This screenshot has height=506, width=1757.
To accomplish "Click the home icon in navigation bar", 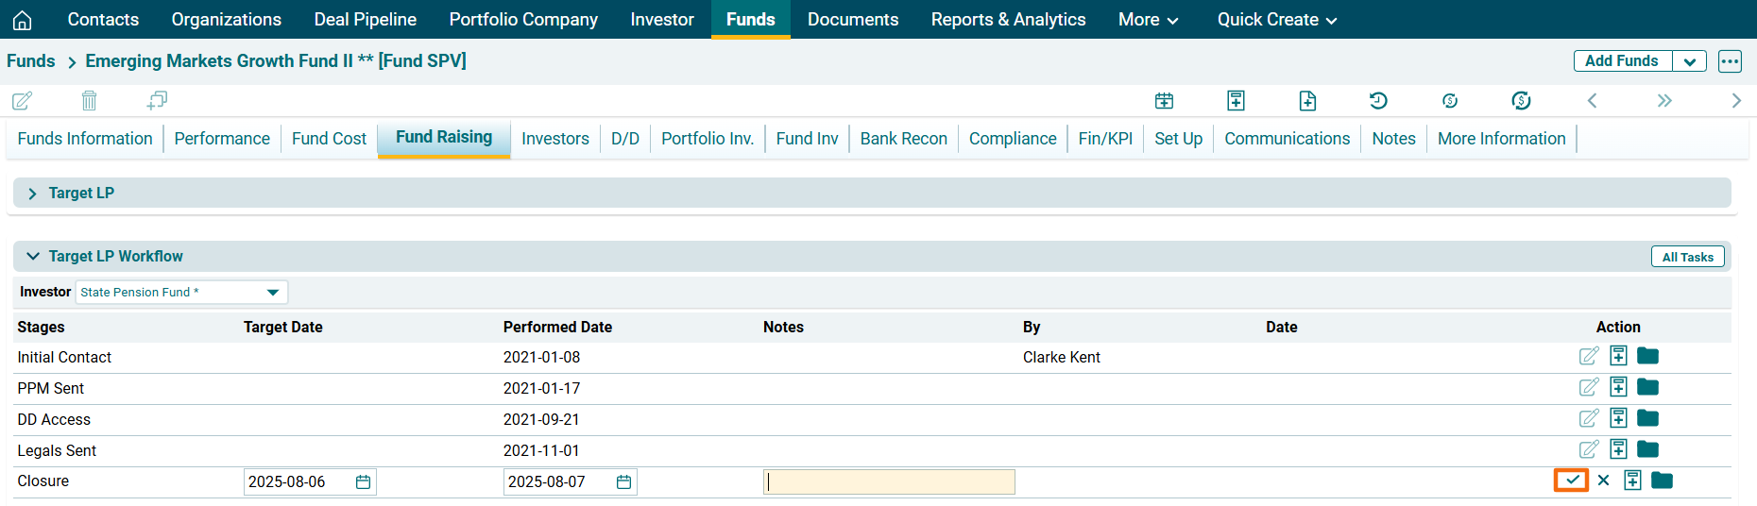I will [23, 20].
